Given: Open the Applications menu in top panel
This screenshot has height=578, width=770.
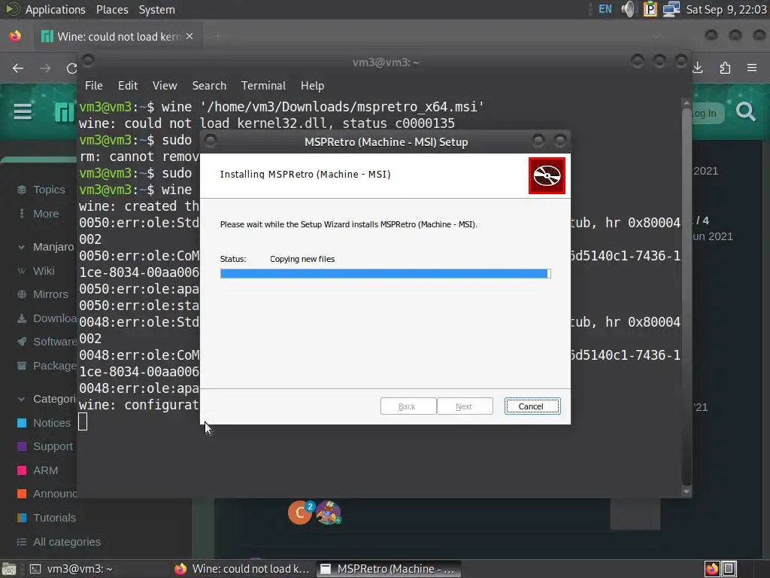Looking at the screenshot, I should [55, 9].
